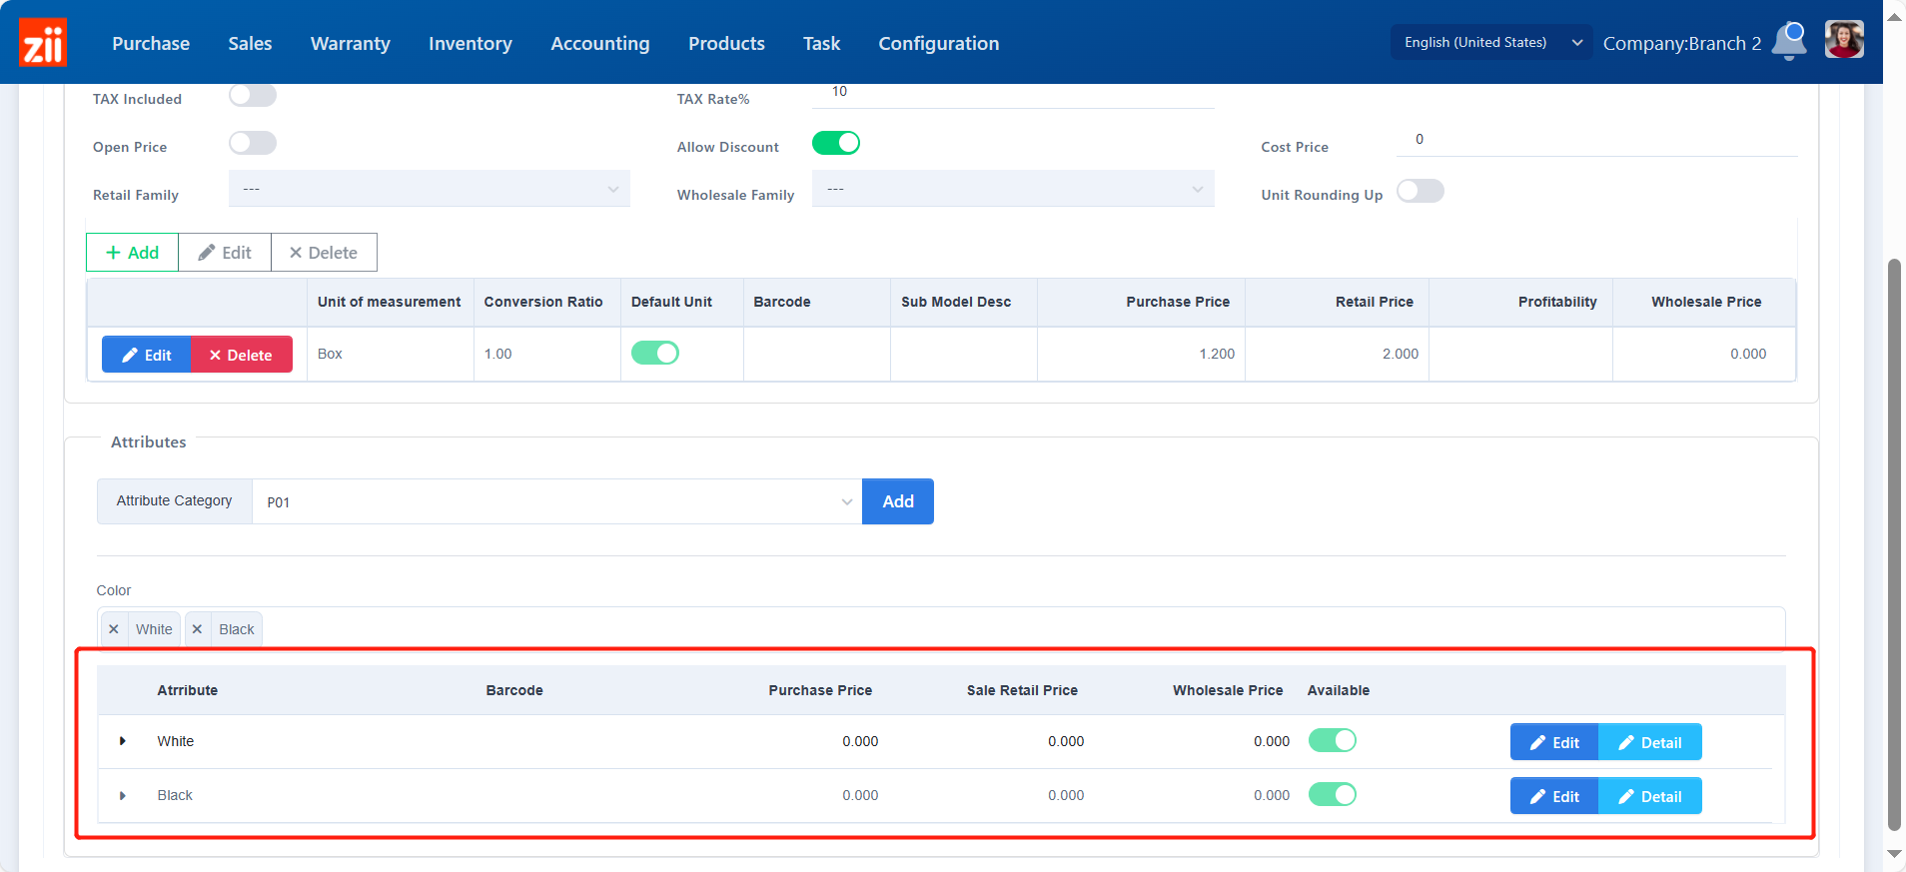Click the green plus Add unit button
The height and width of the screenshot is (872, 1906).
point(132,253)
